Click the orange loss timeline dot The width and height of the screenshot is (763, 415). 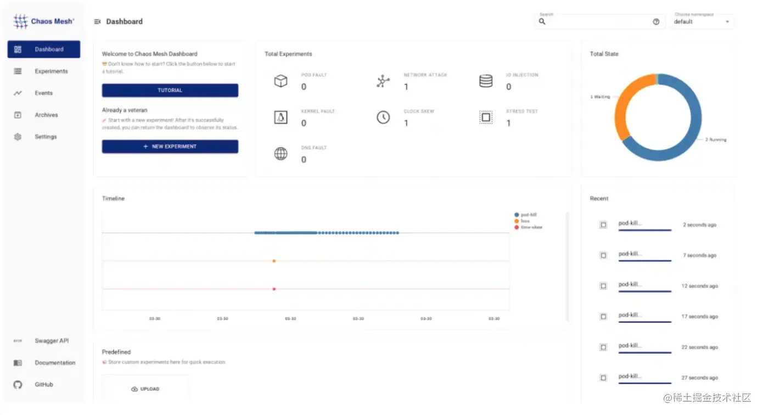[274, 261]
